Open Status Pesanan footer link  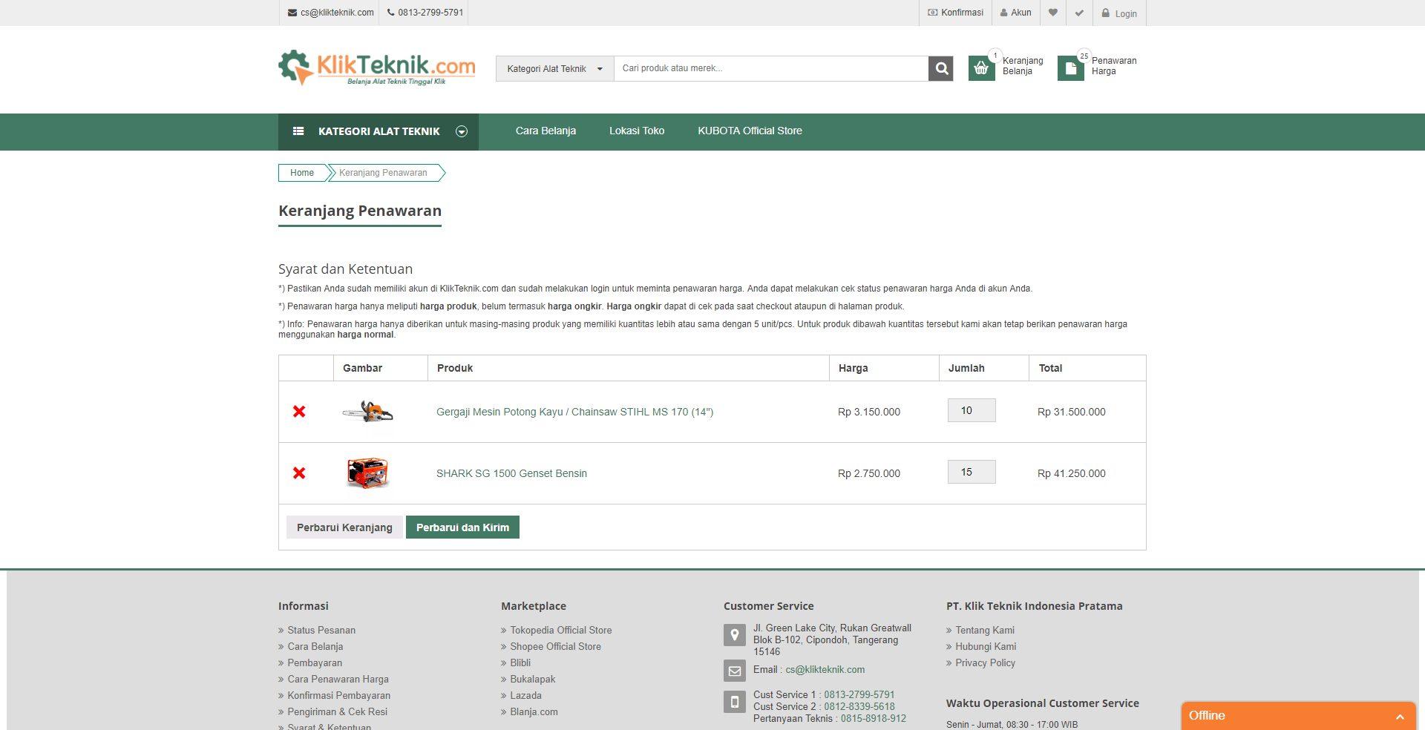[x=321, y=630]
